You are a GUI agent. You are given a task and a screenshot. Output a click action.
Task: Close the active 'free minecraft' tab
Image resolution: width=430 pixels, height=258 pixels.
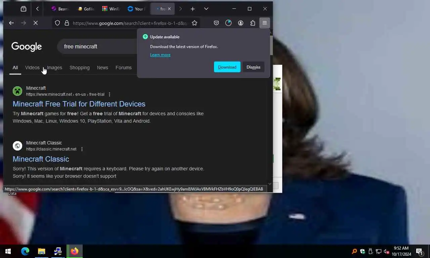point(169,9)
